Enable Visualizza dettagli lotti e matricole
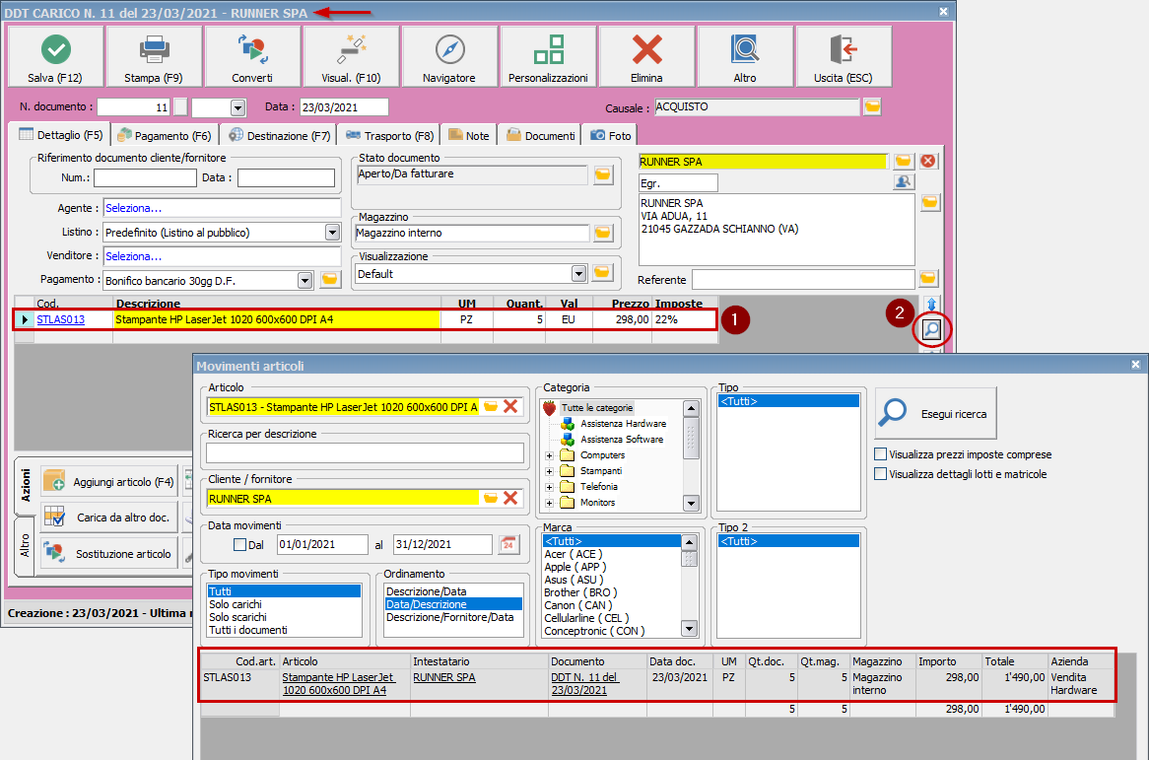The width and height of the screenshot is (1149, 760). tap(881, 474)
